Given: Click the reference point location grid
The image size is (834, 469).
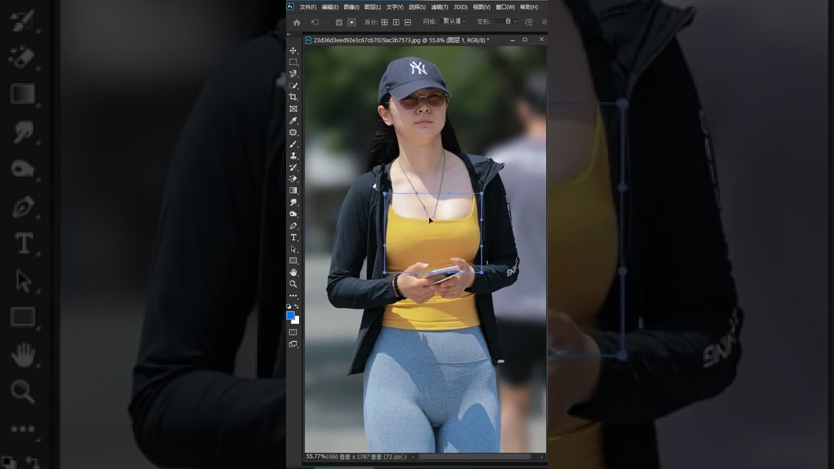Looking at the screenshot, I should tap(352, 22).
